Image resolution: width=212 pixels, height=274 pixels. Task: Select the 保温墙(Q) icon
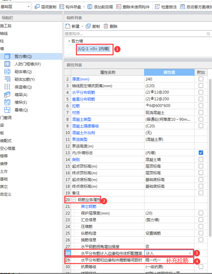pyautogui.click(x=7, y=87)
